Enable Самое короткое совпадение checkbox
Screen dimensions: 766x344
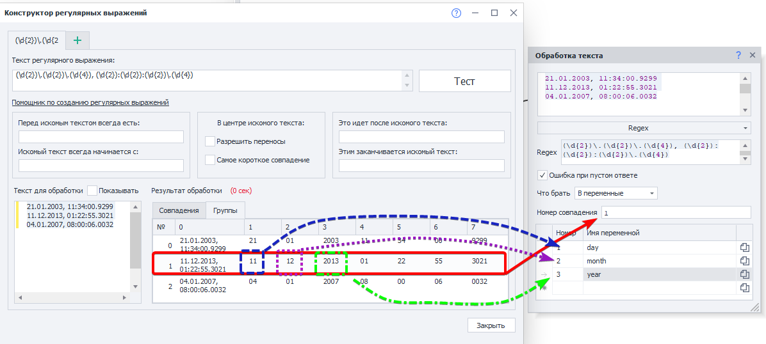click(x=210, y=160)
